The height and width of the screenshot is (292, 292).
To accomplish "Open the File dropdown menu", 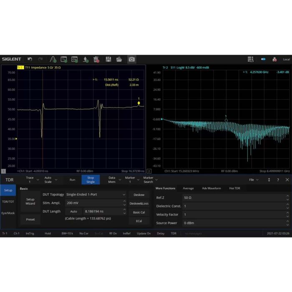I will click(254, 180).
